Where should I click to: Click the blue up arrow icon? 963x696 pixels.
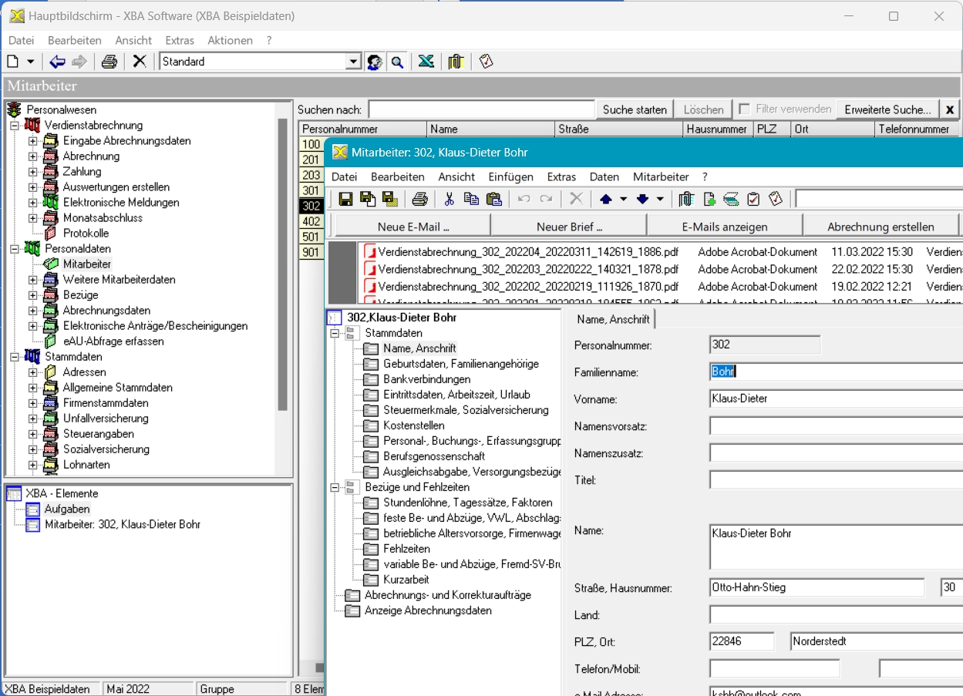click(x=605, y=200)
